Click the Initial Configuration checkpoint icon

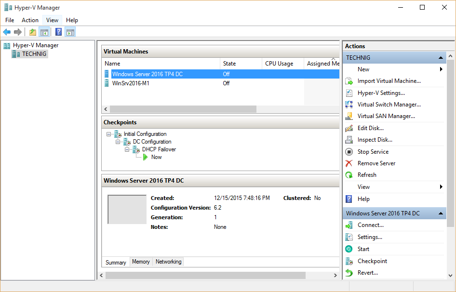coord(118,134)
